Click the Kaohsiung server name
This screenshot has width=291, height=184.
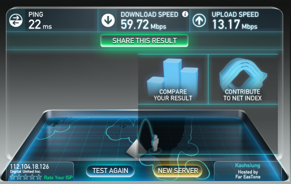click(x=247, y=165)
